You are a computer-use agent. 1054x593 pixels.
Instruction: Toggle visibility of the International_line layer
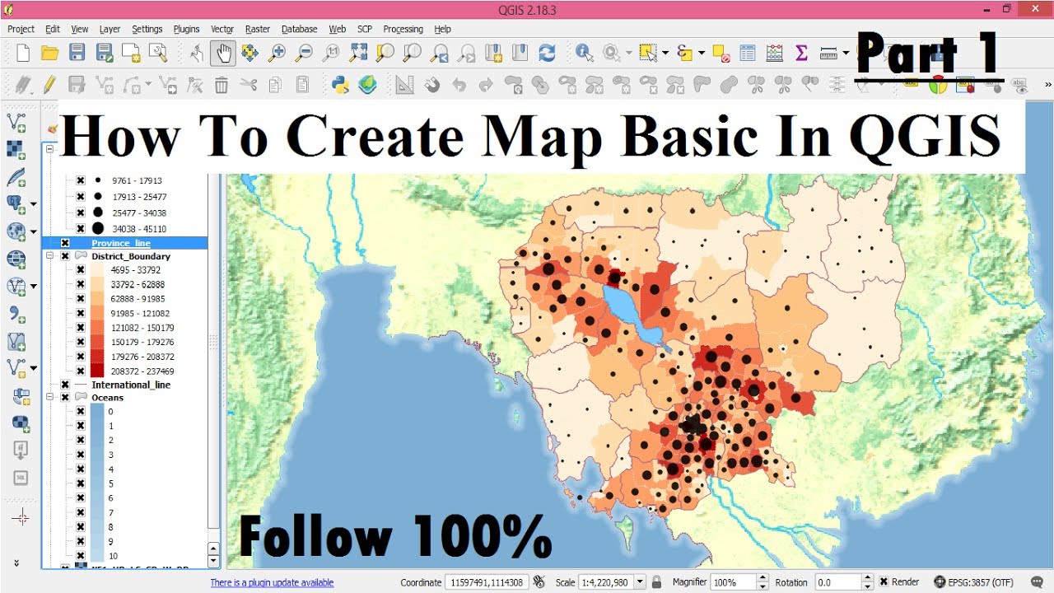65,385
